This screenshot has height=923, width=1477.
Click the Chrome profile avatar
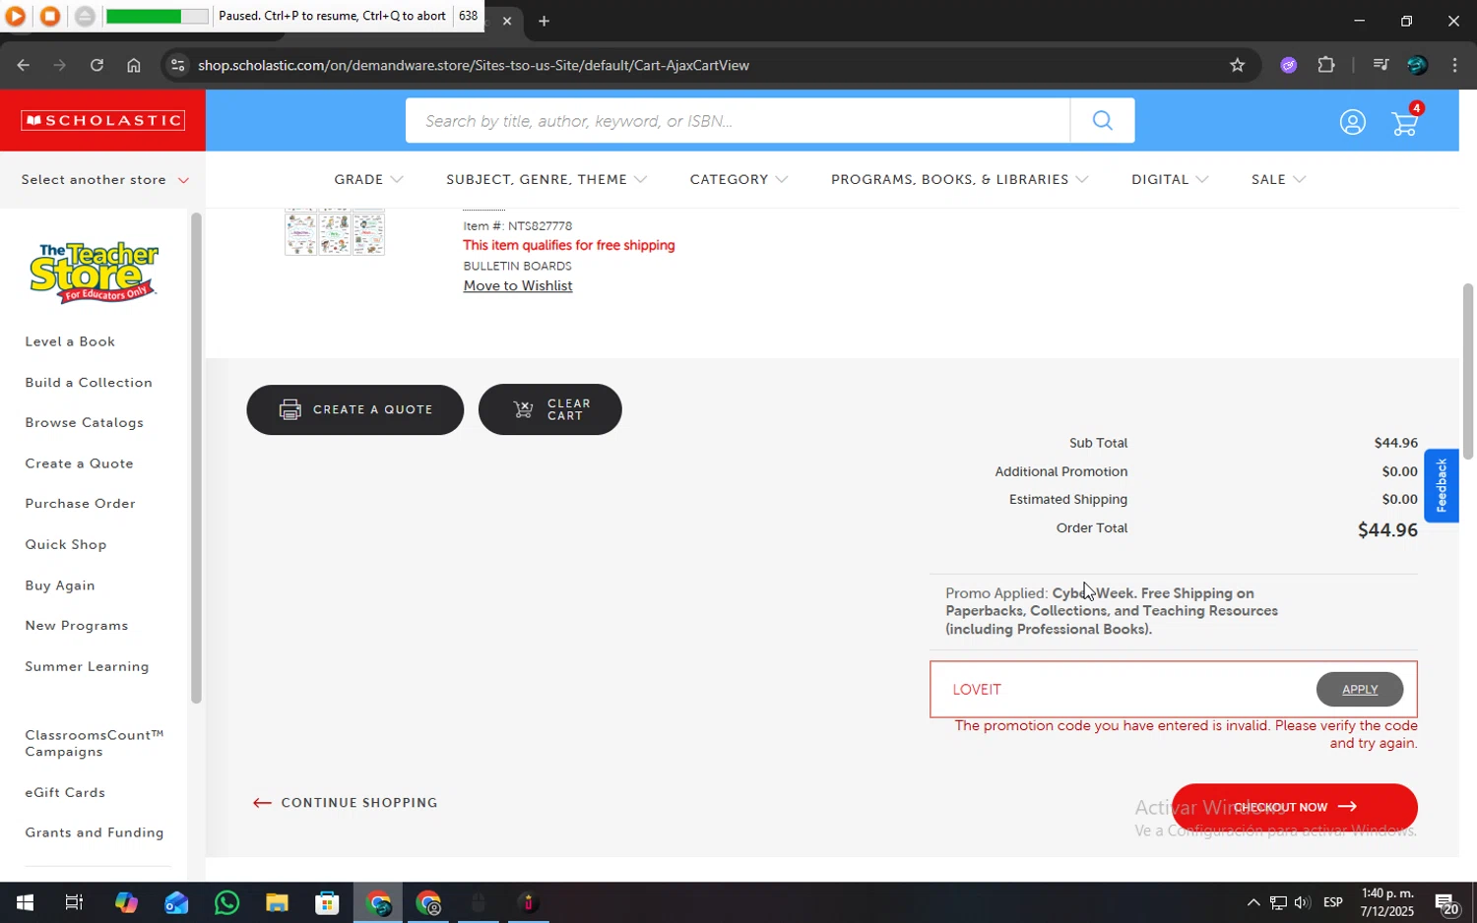tap(1417, 65)
